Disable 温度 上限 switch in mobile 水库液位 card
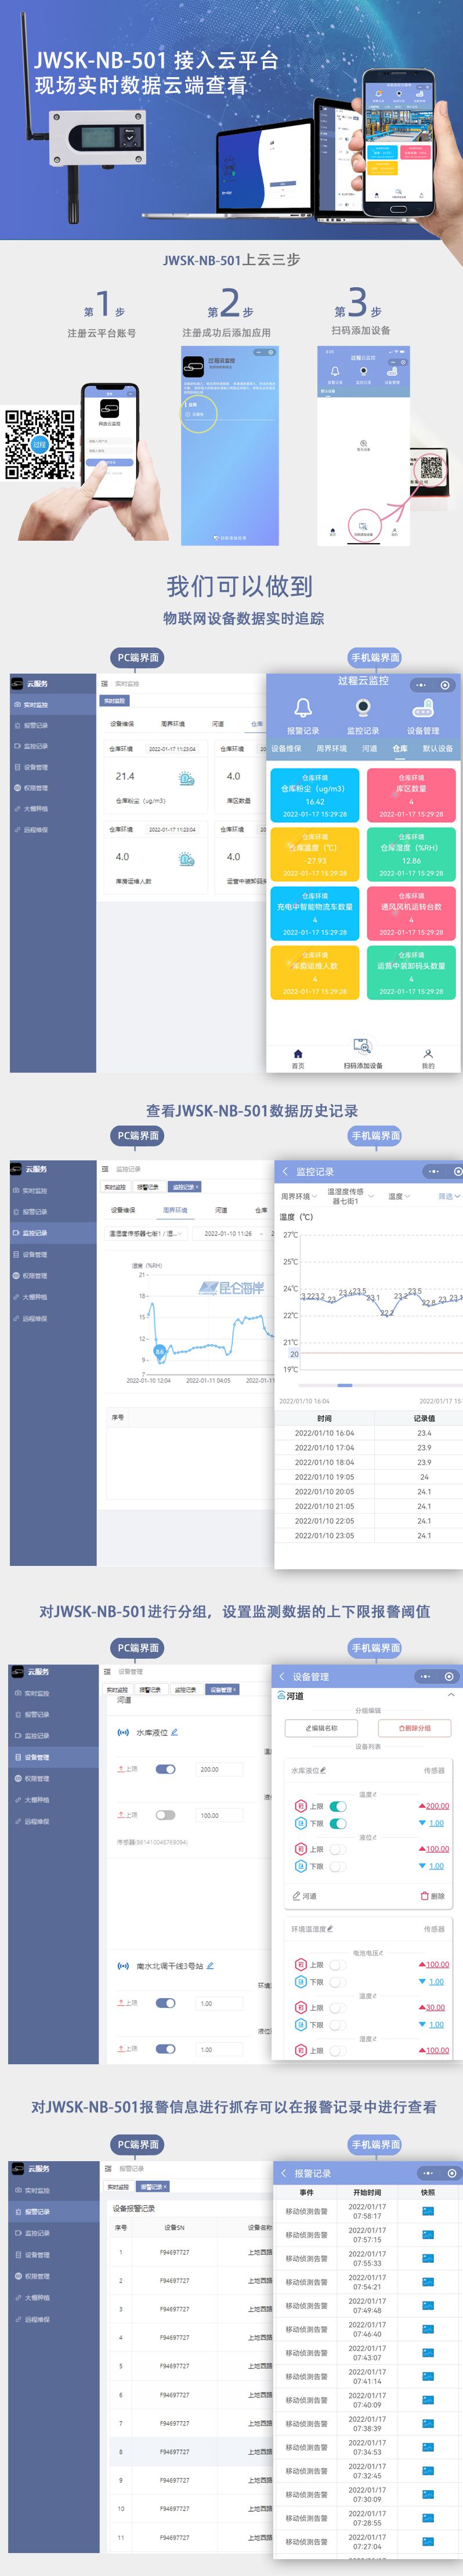463x2576 pixels. tap(338, 1806)
